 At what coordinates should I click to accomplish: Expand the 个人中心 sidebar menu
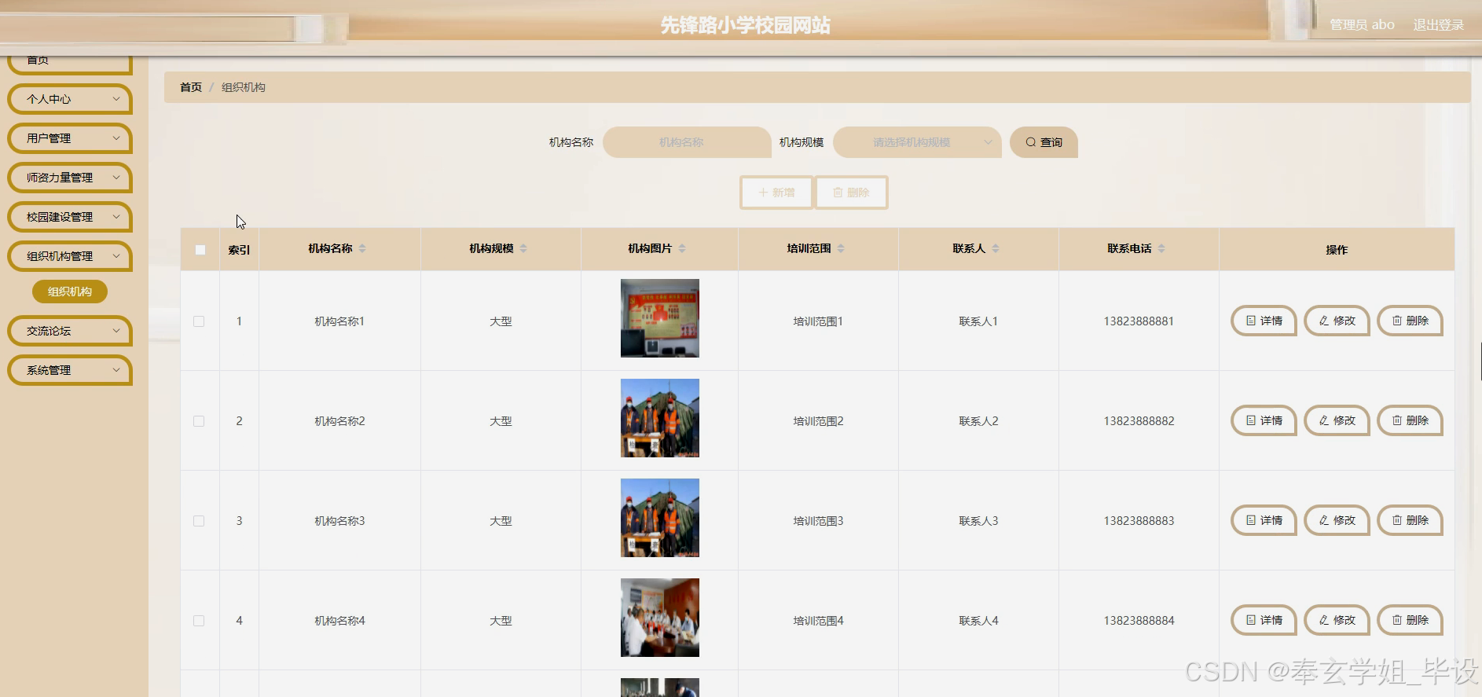[x=70, y=99]
